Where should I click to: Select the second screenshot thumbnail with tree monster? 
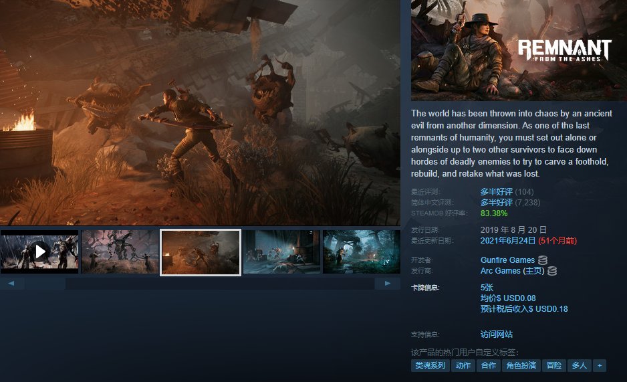(x=120, y=252)
